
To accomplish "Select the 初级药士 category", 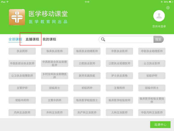I will coord(55,88).
